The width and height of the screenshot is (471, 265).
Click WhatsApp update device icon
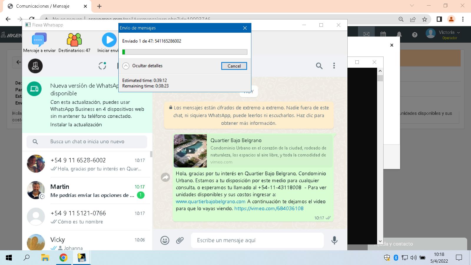(x=34, y=89)
